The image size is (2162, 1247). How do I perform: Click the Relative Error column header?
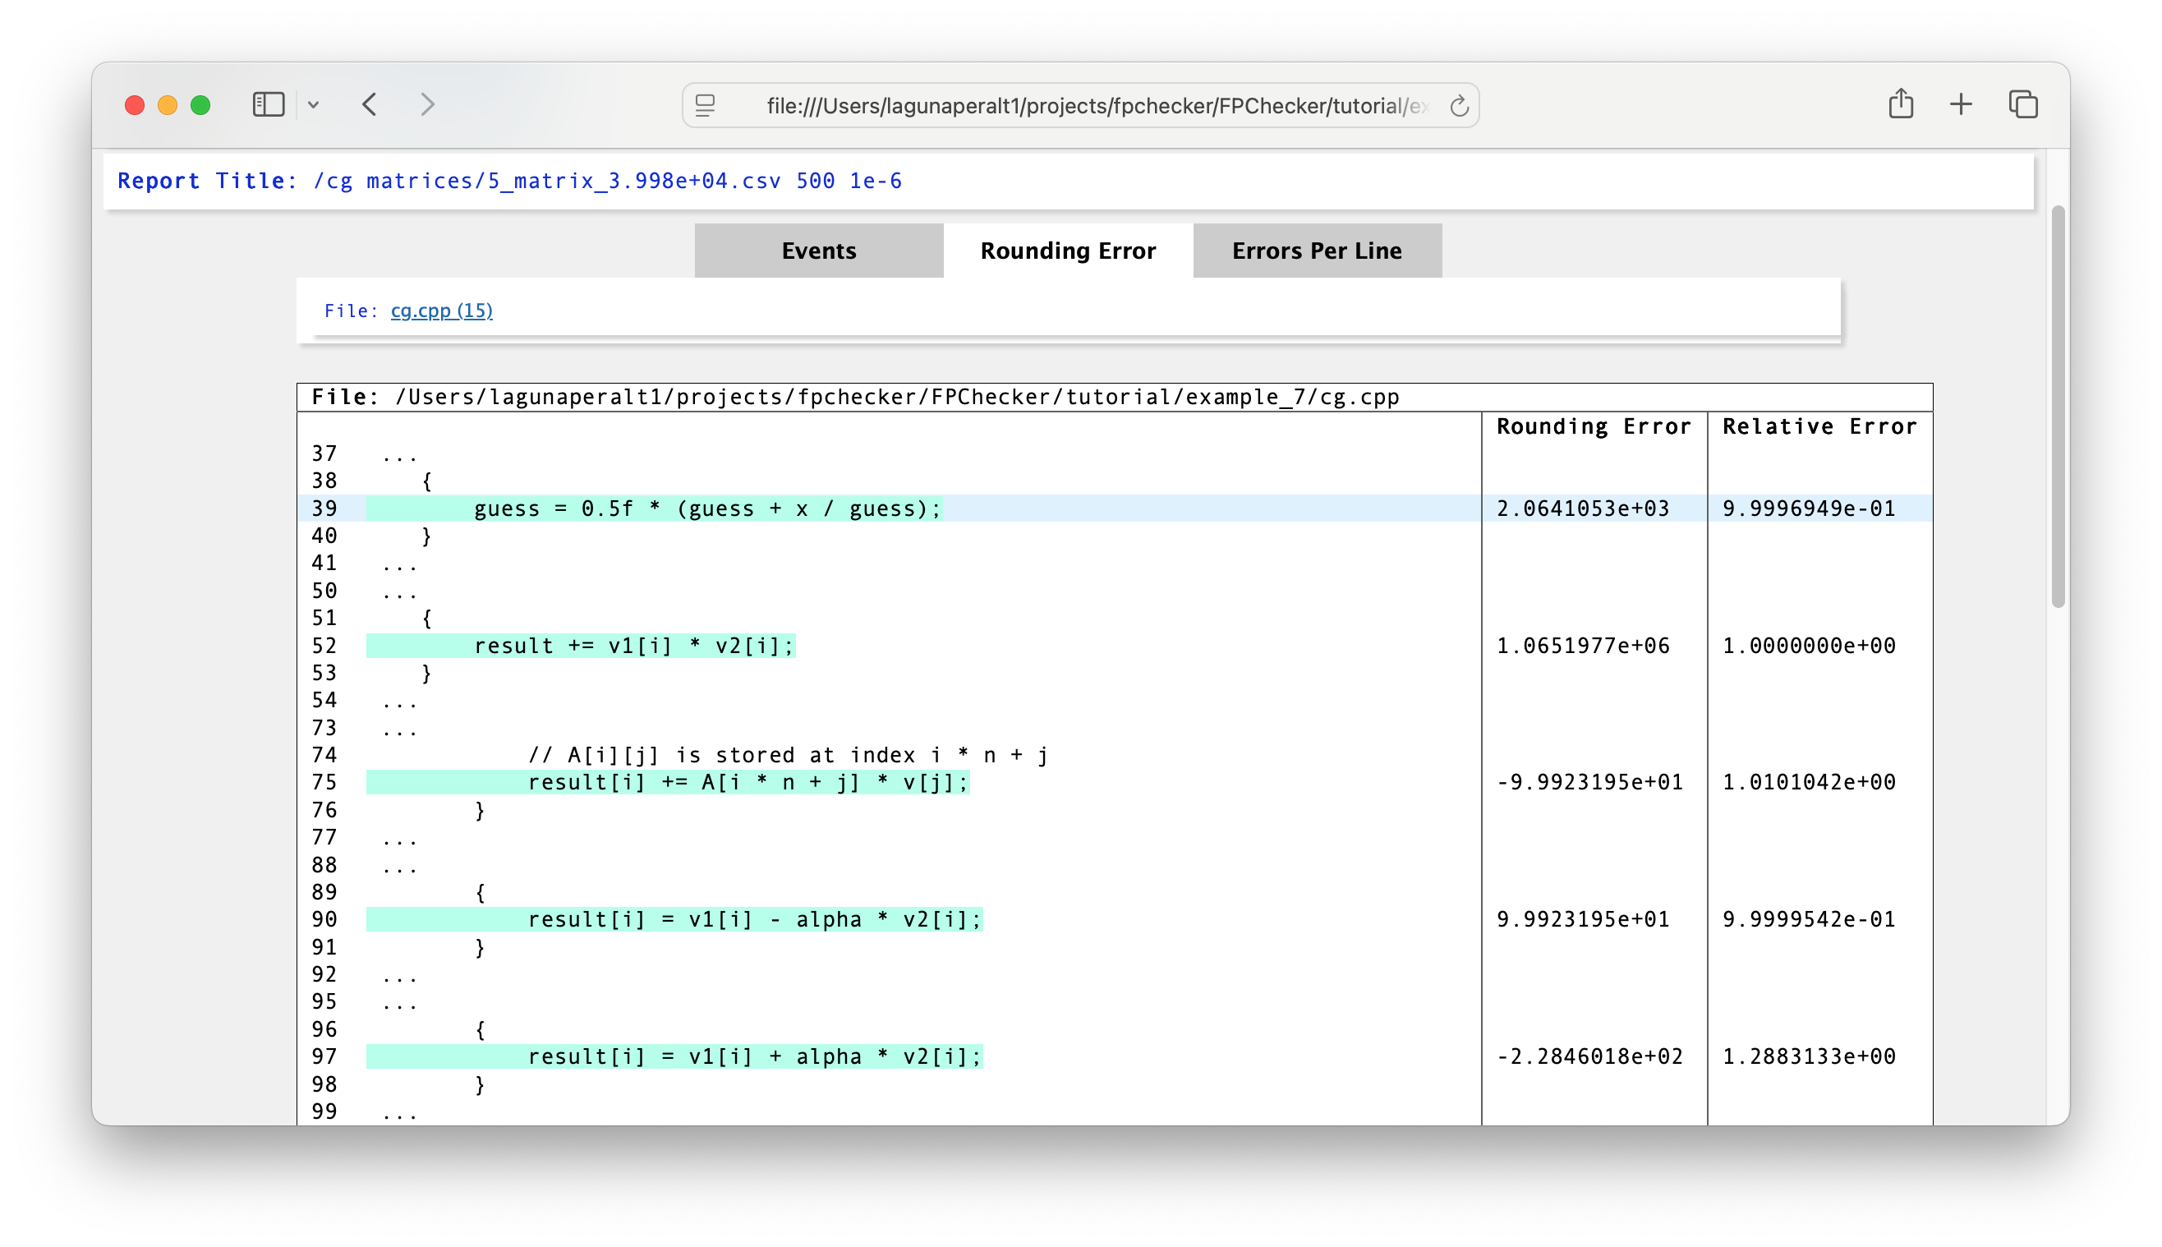1819,426
